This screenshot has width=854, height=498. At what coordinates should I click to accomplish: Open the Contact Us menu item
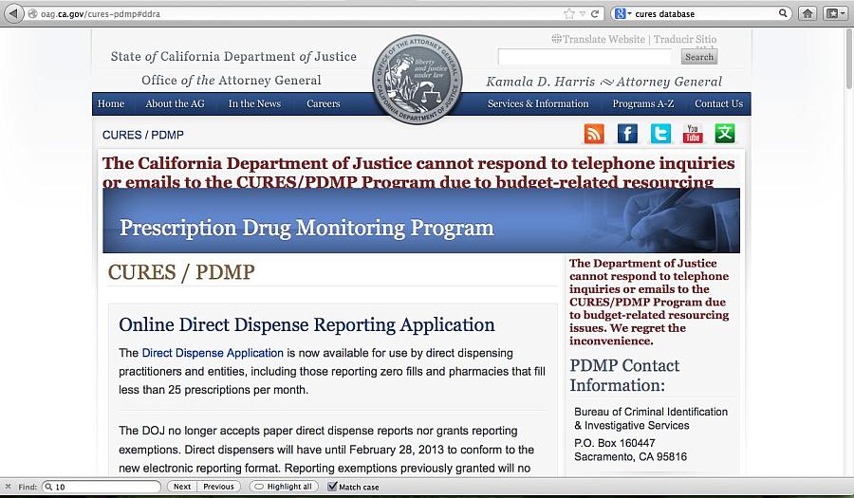click(x=718, y=103)
